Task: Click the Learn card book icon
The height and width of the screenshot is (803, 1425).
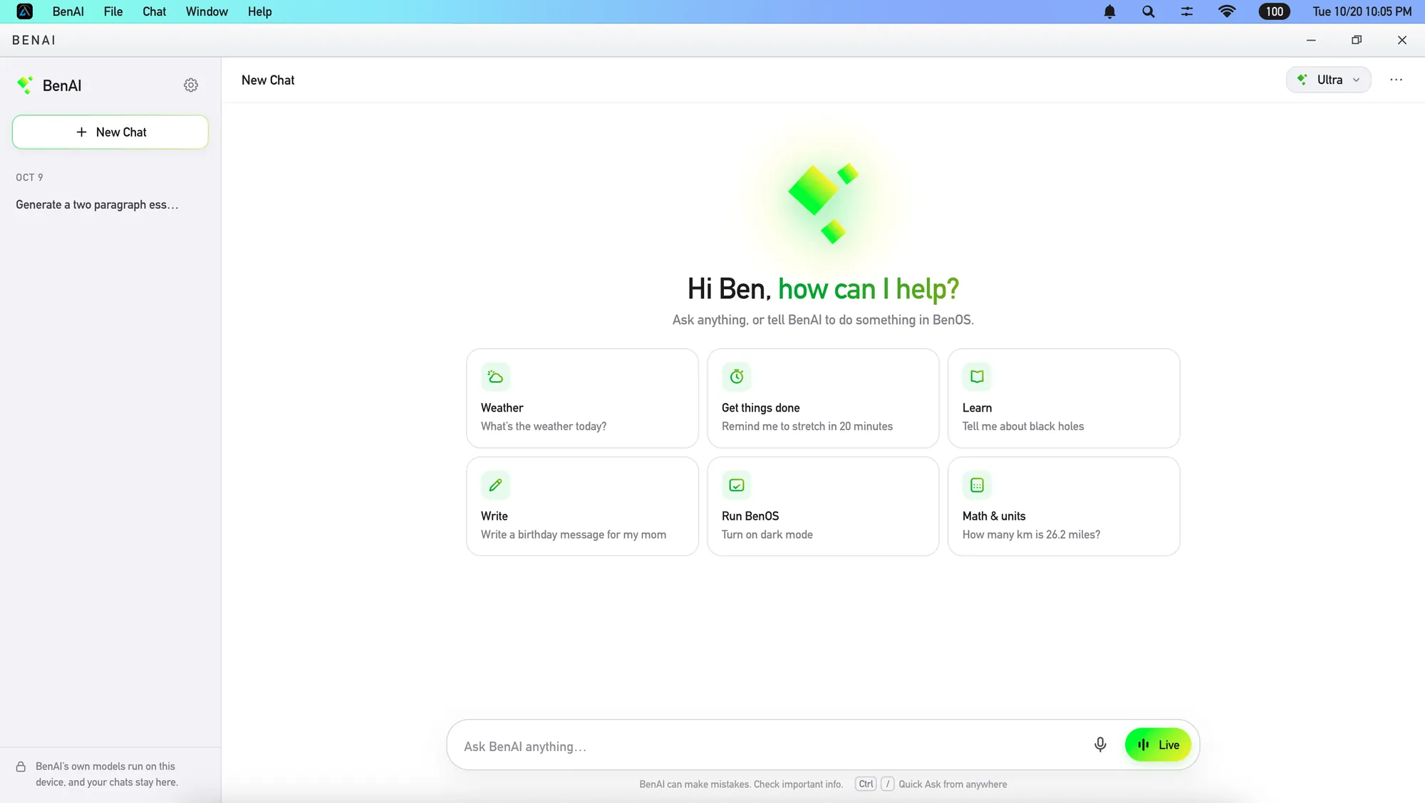Action: coord(977,377)
